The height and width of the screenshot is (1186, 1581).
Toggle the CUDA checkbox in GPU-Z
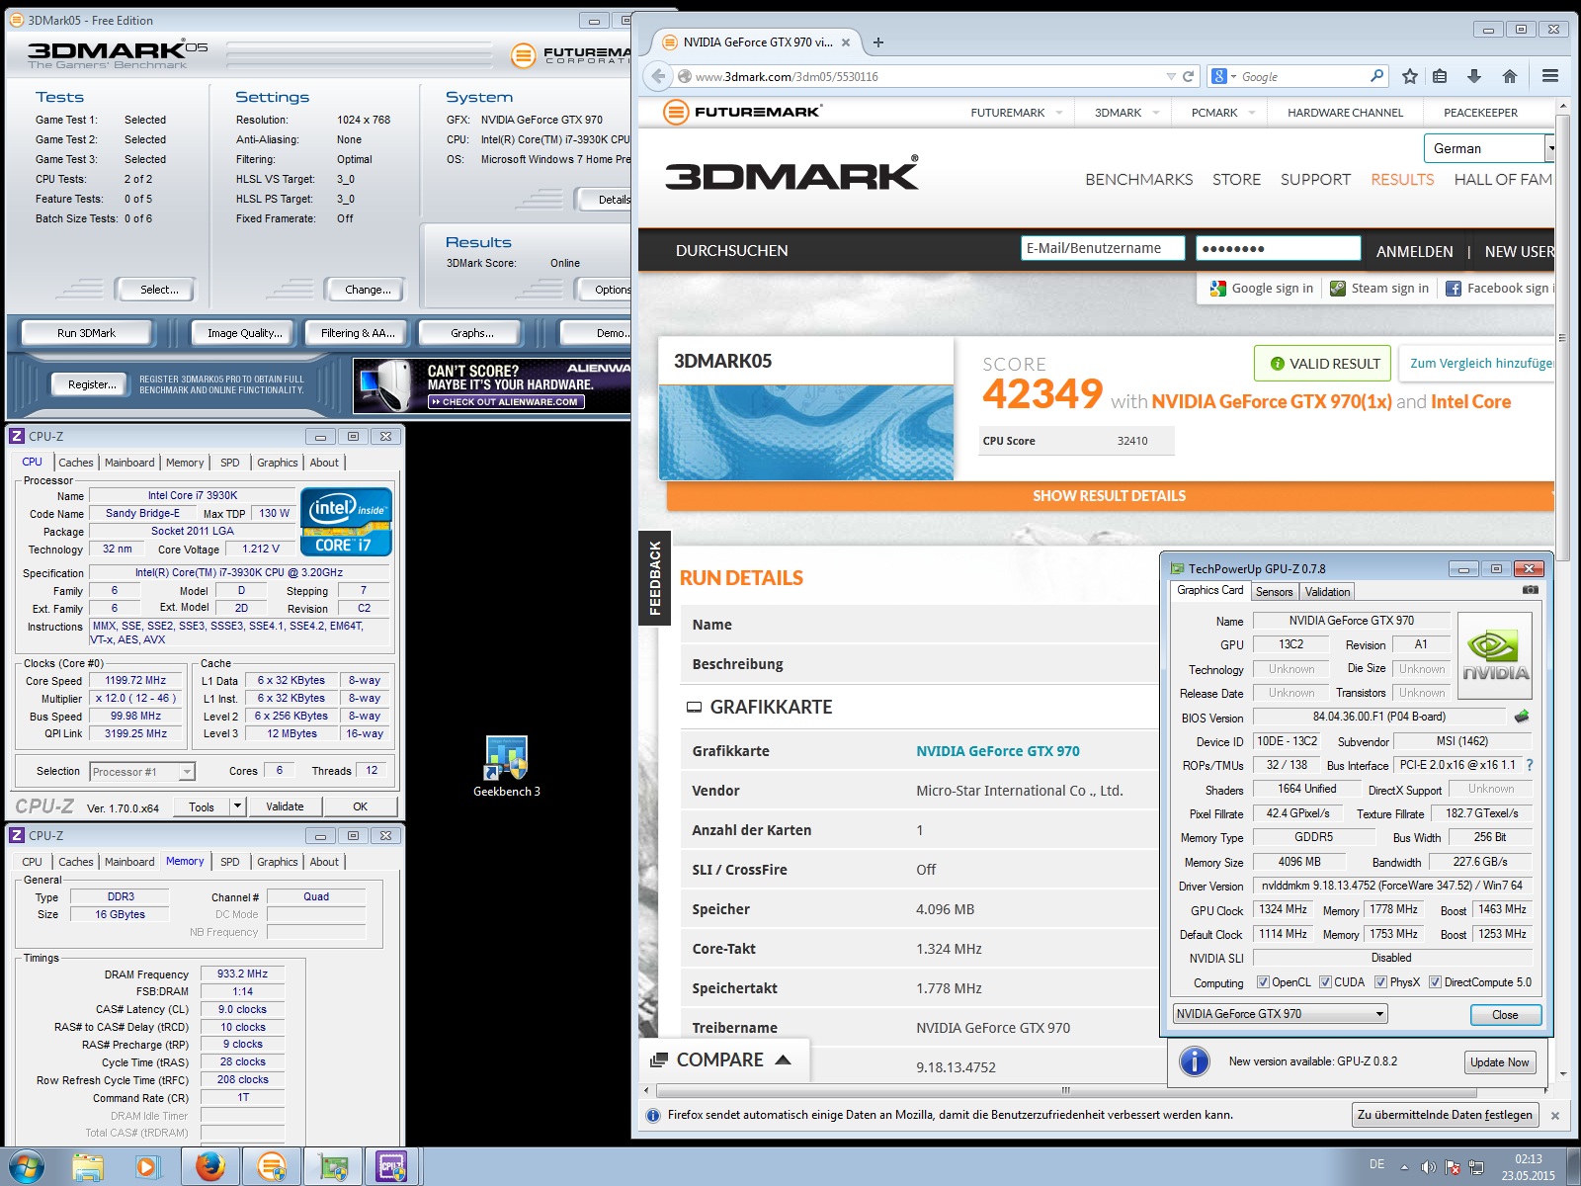coord(1325,982)
